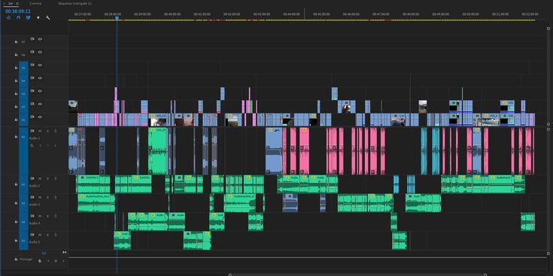The width and height of the screenshot is (553, 276).
Task: Click the blue playhead marker on ruler
Action: point(117,17)
